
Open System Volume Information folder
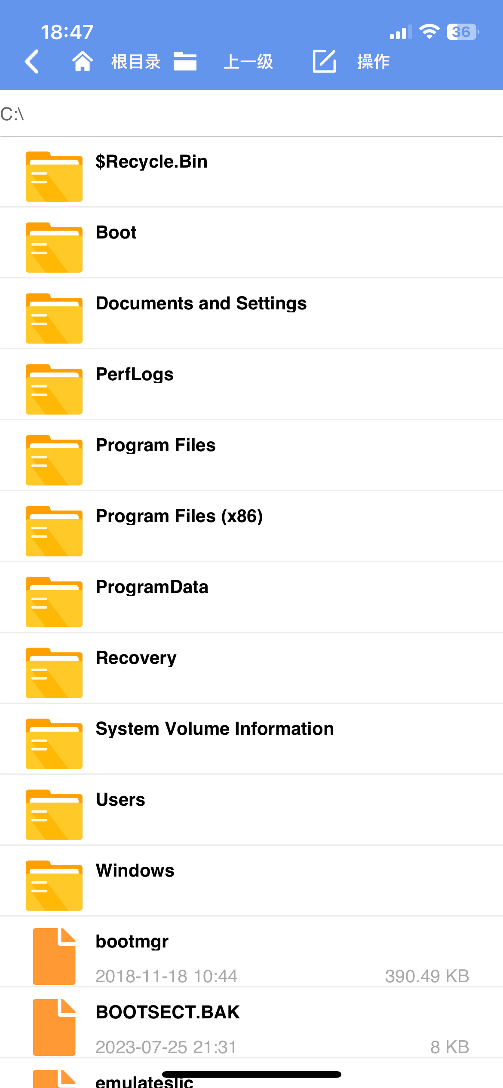click(215, 729)
